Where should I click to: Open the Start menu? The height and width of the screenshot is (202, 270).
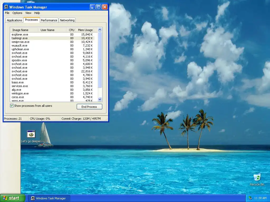coord(12,198)
